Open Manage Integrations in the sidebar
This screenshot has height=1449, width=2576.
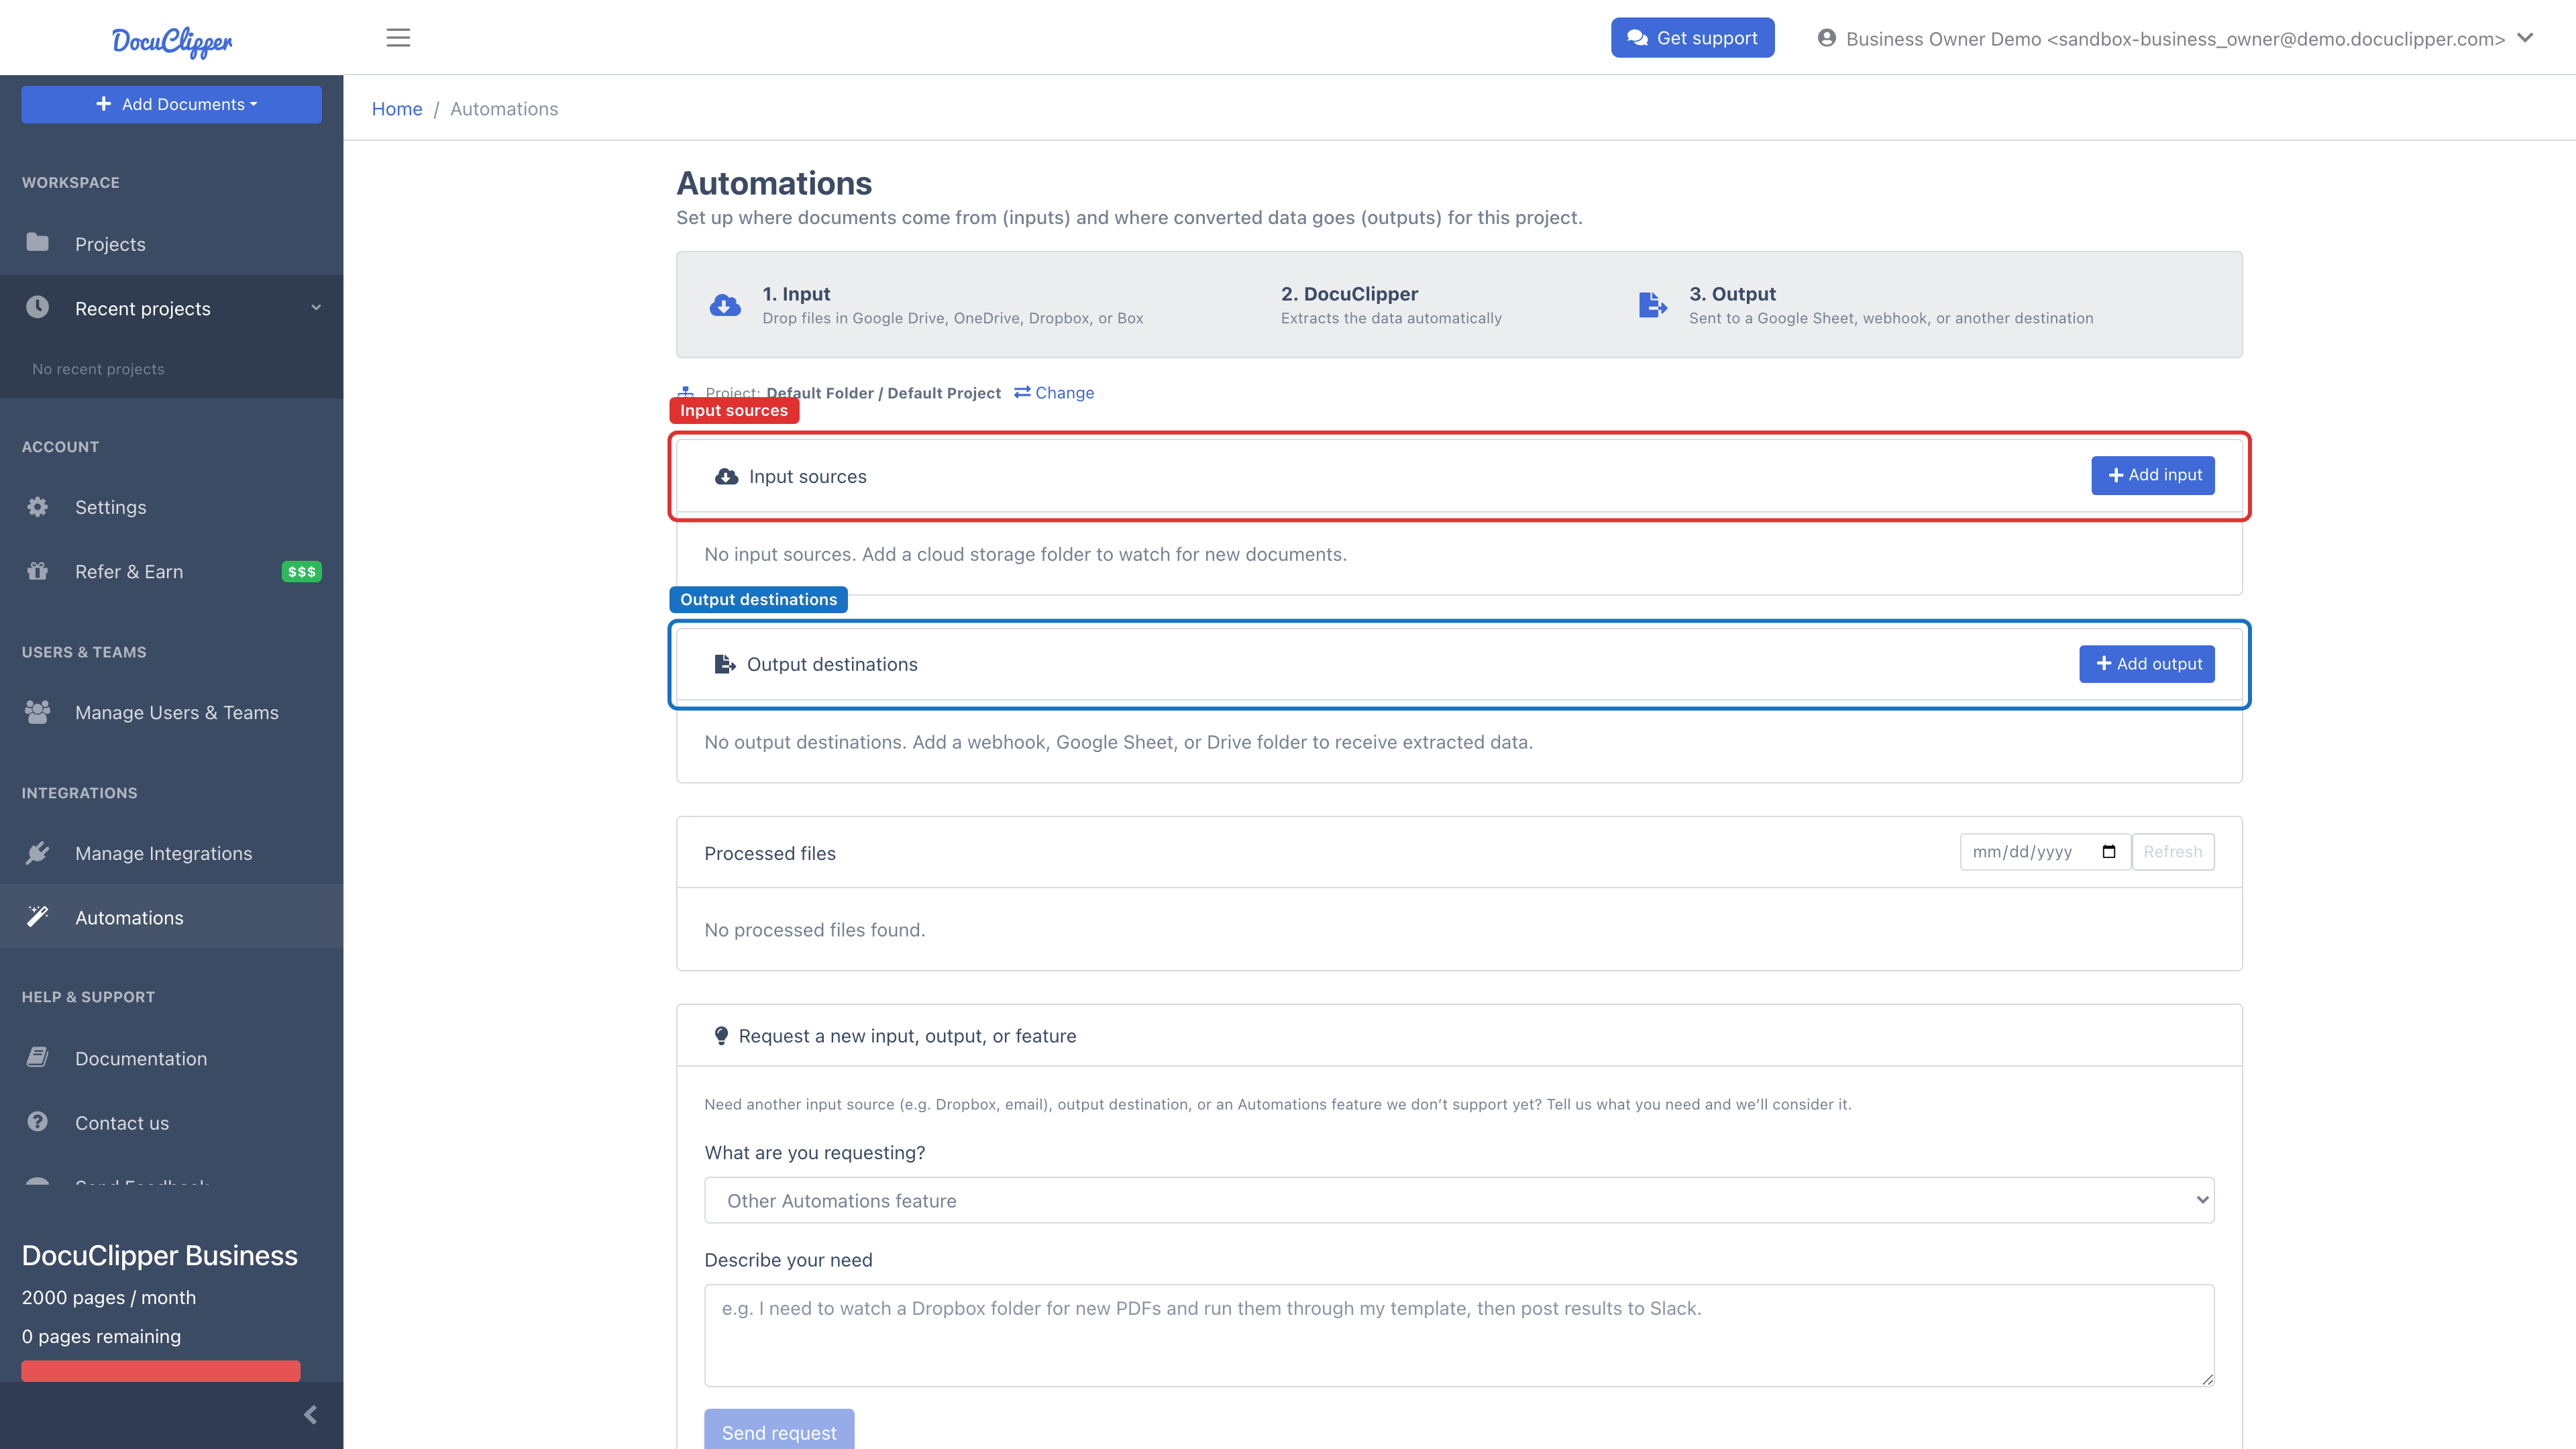tap(171, 853)
